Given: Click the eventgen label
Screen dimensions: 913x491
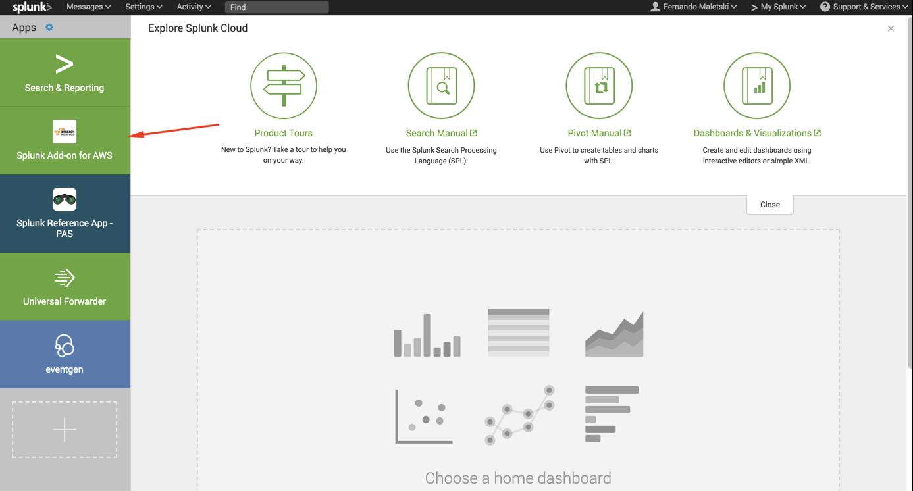Looking at the screenshot, I should pyautogui.click(x=65, y=369).
